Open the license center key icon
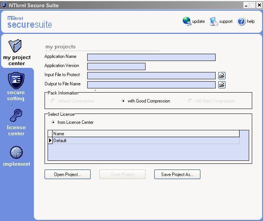Viewport: 264px width, 221px height. [x=16, y=115]
